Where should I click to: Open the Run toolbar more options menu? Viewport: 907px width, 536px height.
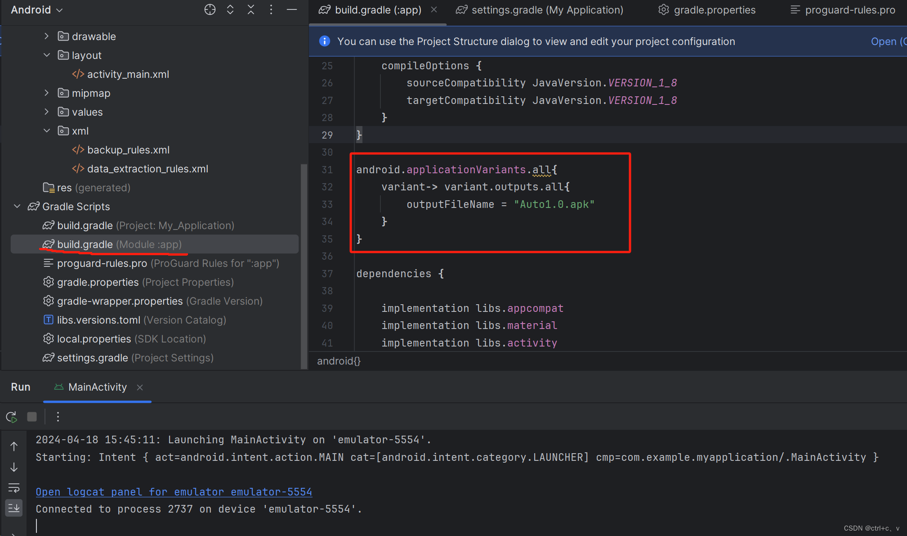pyautogui.click(x=58, y=417)
